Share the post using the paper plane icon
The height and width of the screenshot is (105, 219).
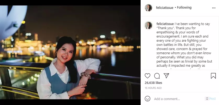166,76
